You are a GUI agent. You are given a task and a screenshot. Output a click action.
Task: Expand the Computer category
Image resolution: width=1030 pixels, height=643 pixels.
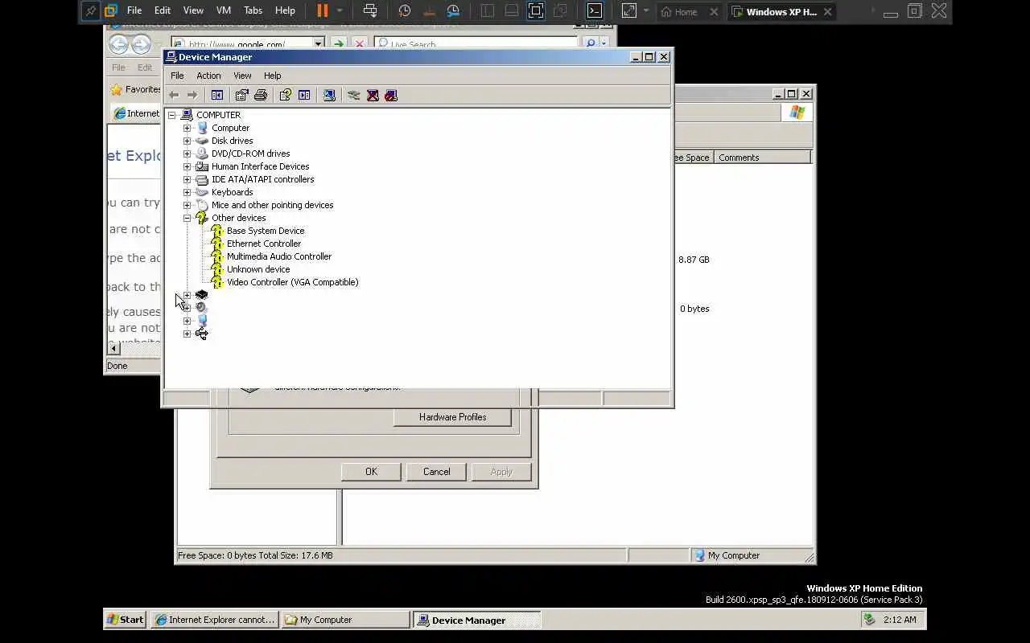[x=187, y=128]
